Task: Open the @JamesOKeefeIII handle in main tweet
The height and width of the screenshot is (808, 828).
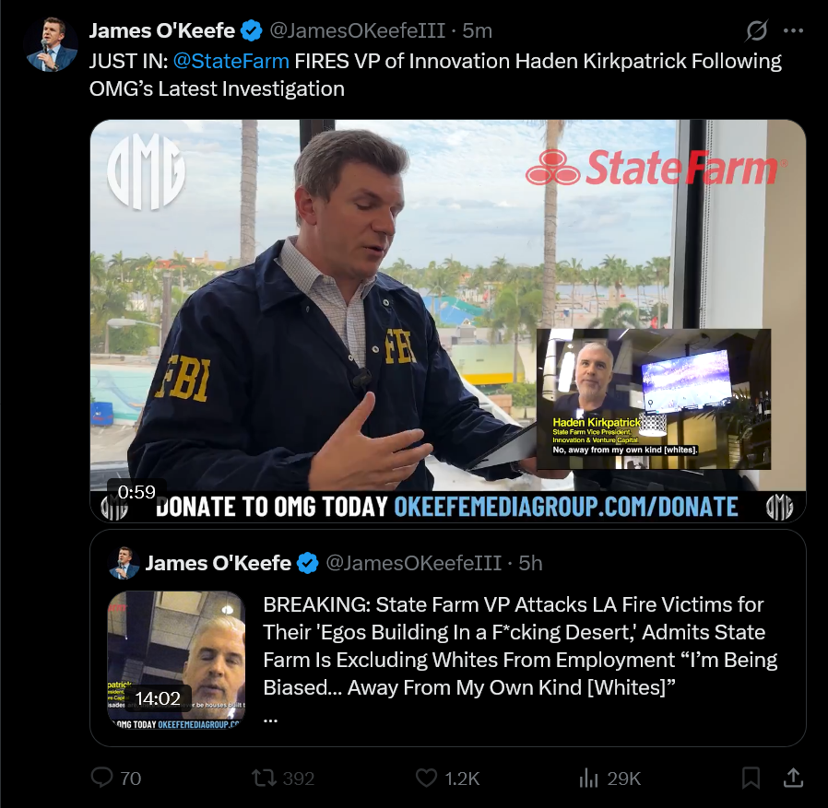Action: [358, 30]
